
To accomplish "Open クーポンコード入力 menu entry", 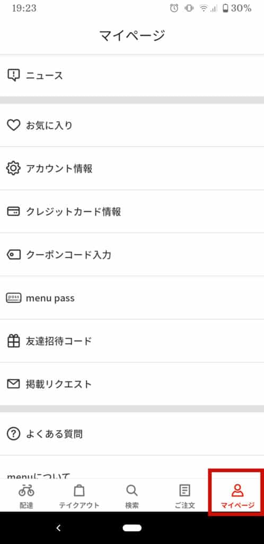I will pyautogui.click(x=132, y=254).
